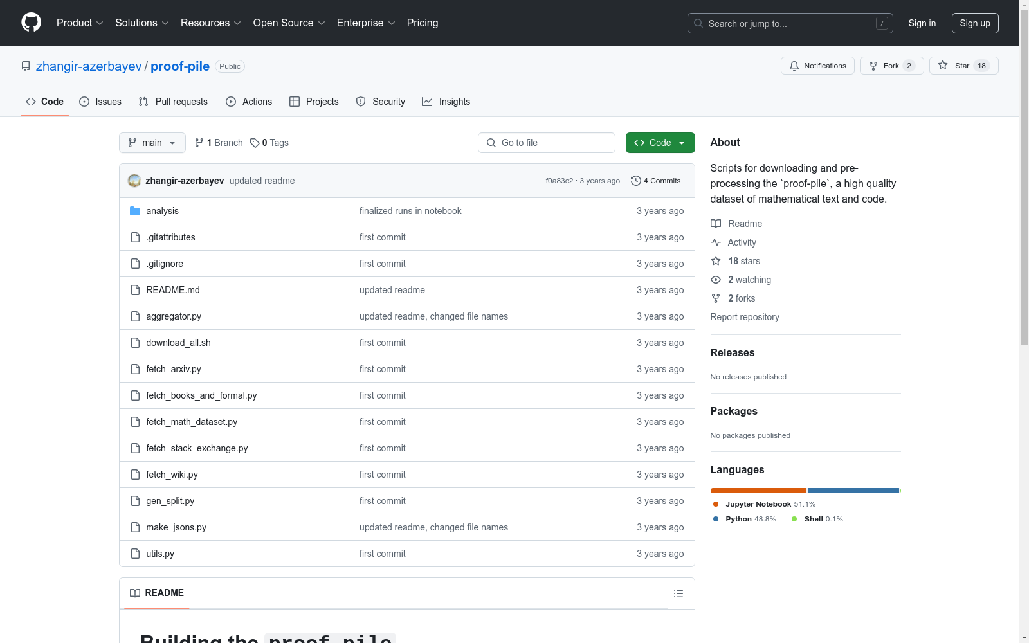Switch to the Issues tab

[x=100, y=102]
